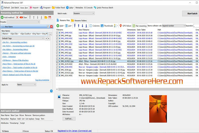Collapse the 1 : New Name method
This screenshot has height=133, width=199.
point(1,27)
